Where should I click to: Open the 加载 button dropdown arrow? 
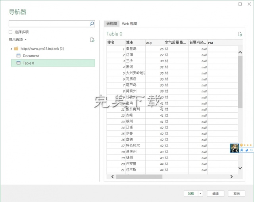[200, 194]
